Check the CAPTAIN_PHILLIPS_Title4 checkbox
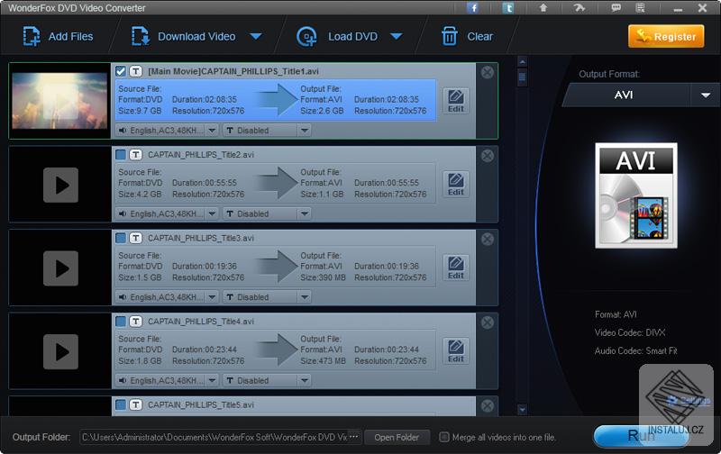This screenshot has height=454, width=721. (121, 322)
